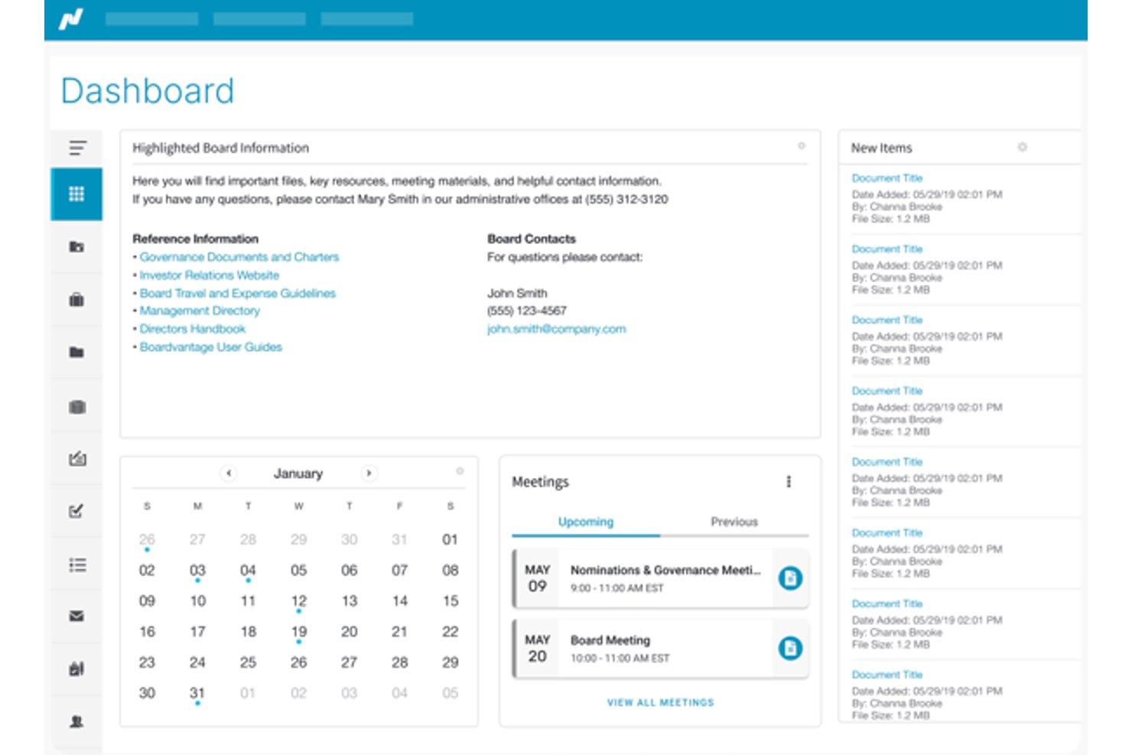Open Directors Handbook link
The height and width of the screenshot is (755, 1132).
coord(193,329)
